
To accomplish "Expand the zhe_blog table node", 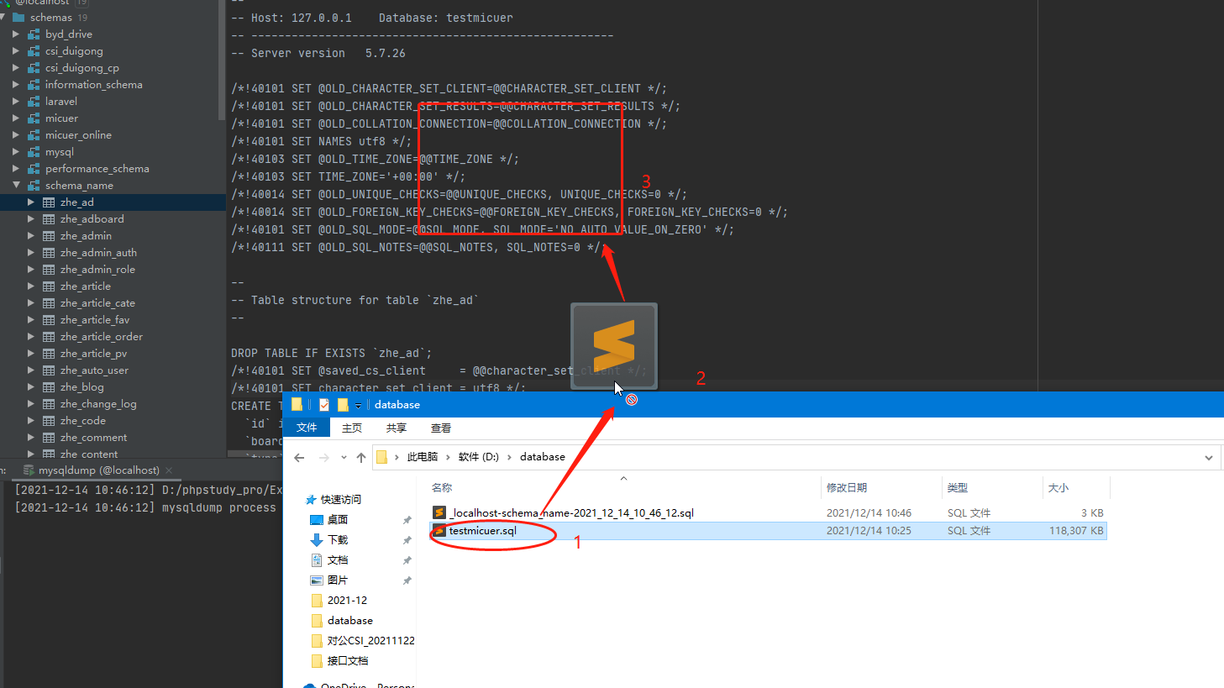I will 31,387.
